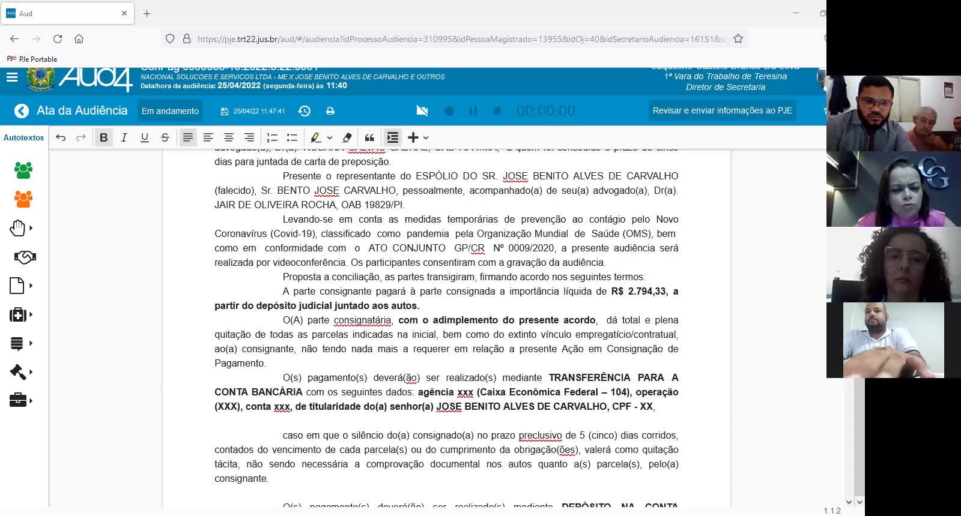Open the hamburger menu in the Aud header
Screen dimensions: 961x516
coord(12,77)
